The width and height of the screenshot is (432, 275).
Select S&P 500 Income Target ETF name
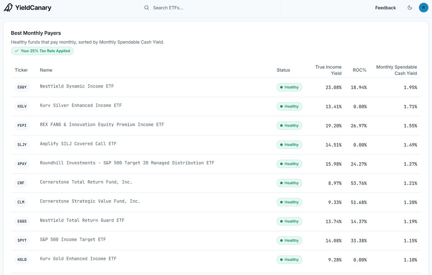pyautogui.click(x=73, y=239)
